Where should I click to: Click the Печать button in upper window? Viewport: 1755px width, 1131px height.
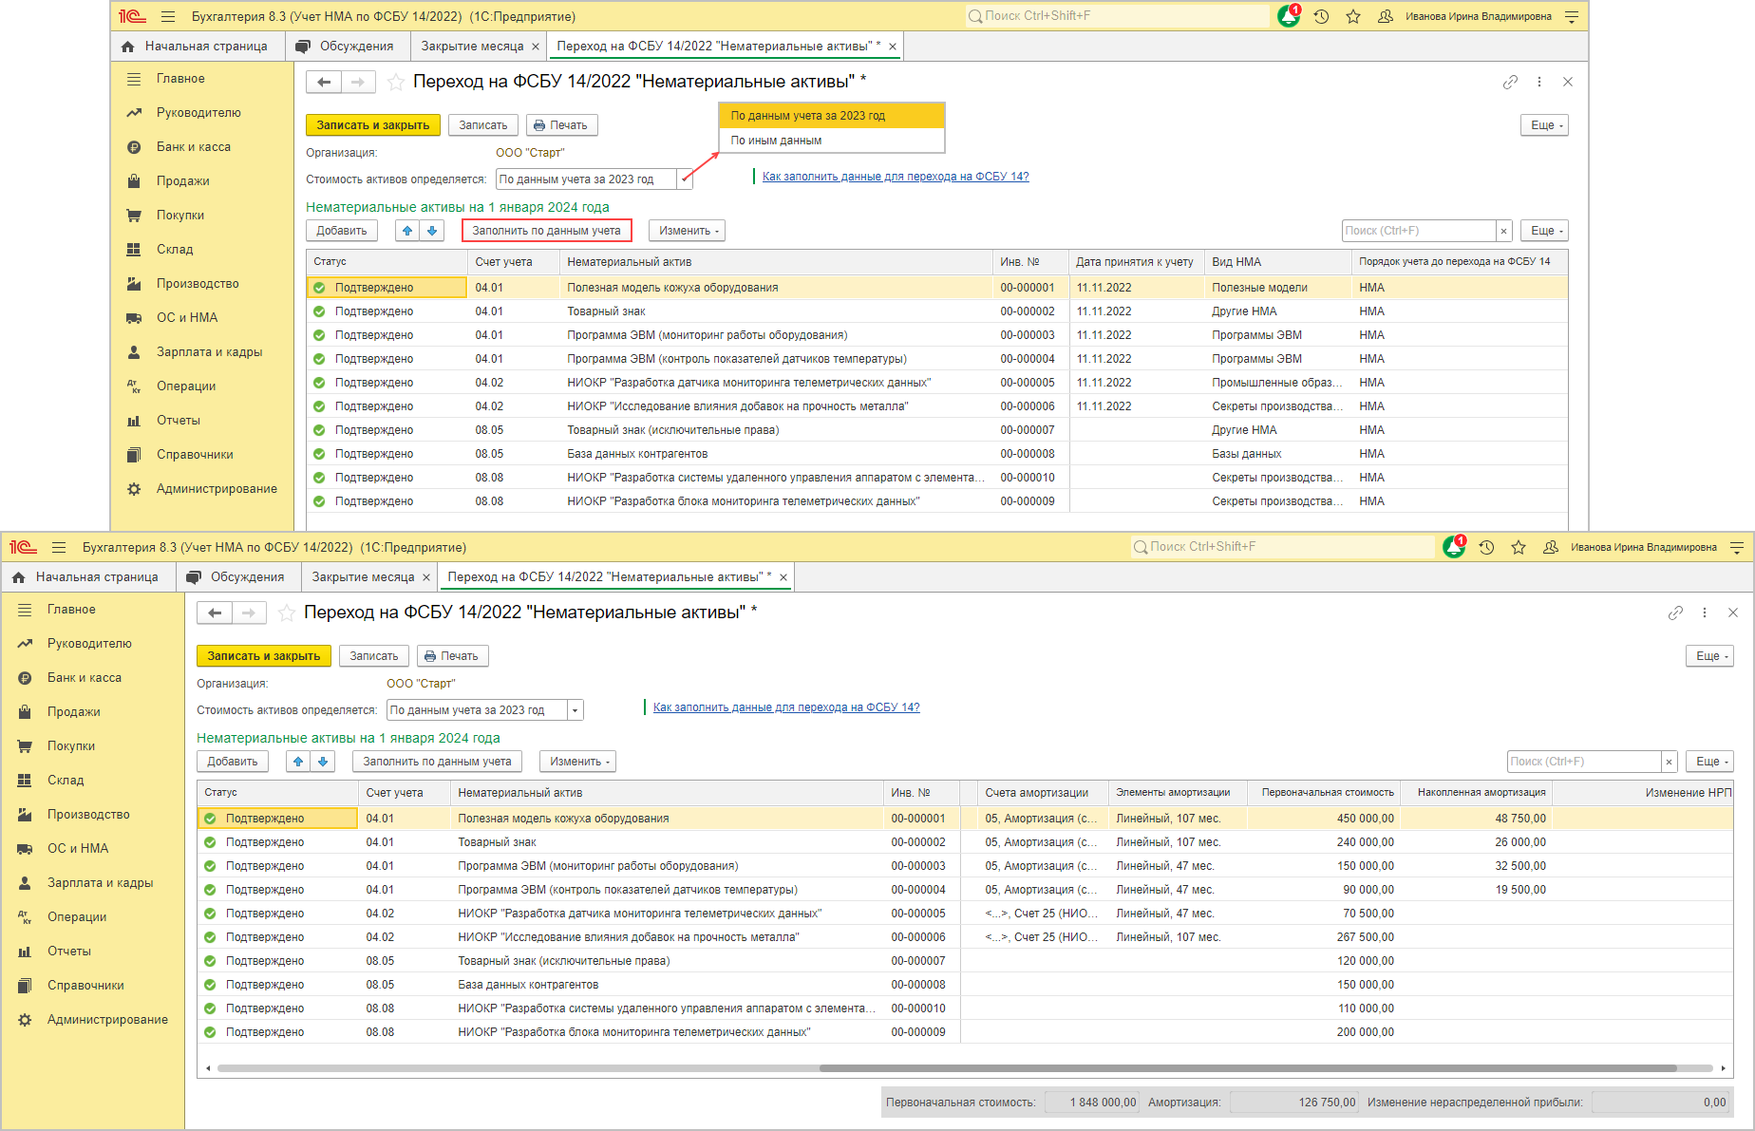click(x=561, y=125)
